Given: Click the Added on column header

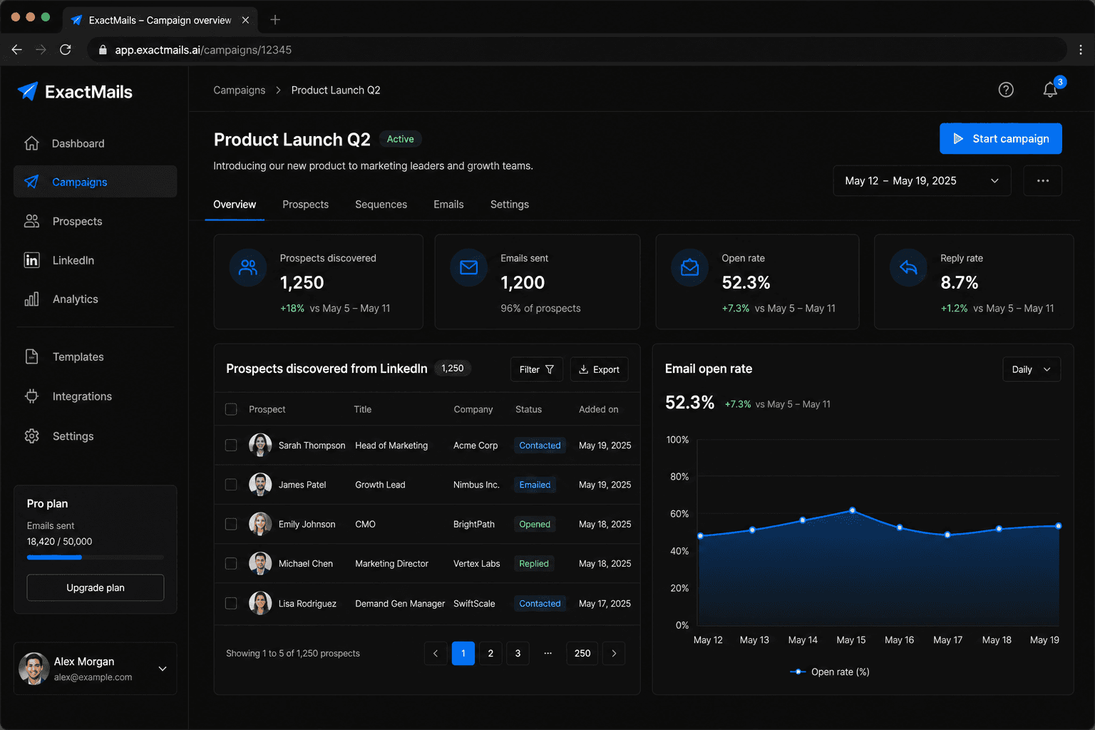Looking at the screenshot, I should (599, 409).
